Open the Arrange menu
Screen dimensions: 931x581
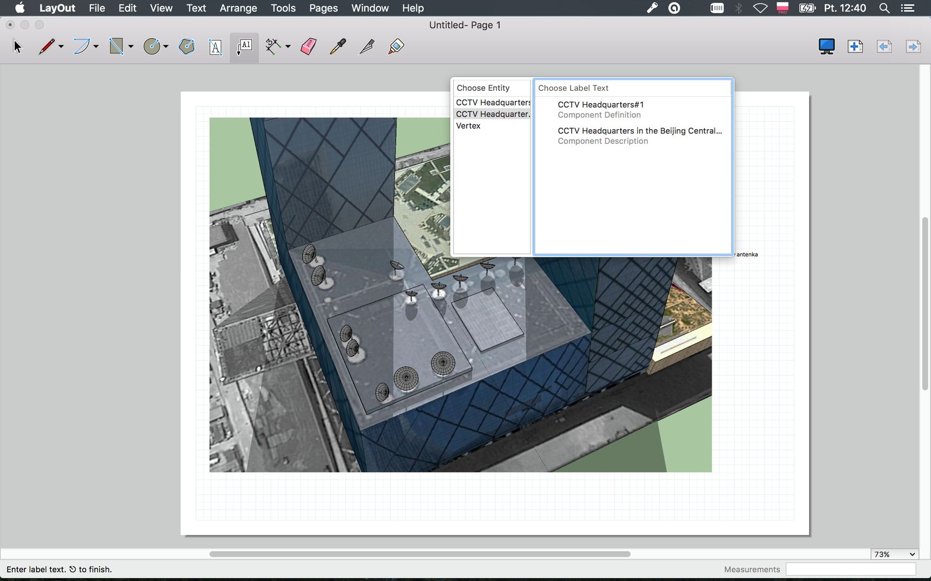pos(238,8)
